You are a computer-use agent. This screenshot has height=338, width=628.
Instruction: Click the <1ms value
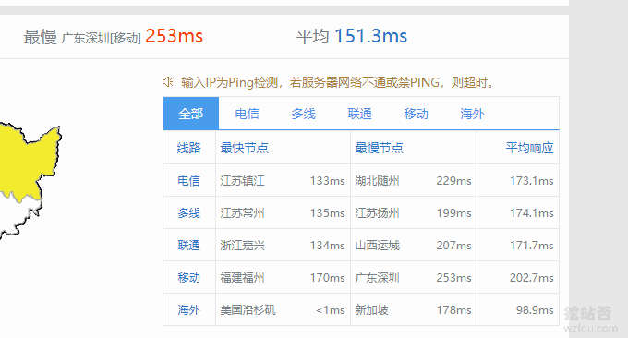330,310
